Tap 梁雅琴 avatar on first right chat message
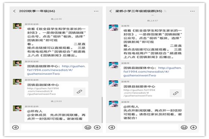209x139 pixels. pos(113,28)
